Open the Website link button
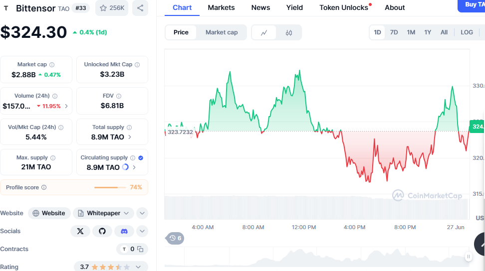This screenshot has width=485, height=271. (x=49, y=213)
